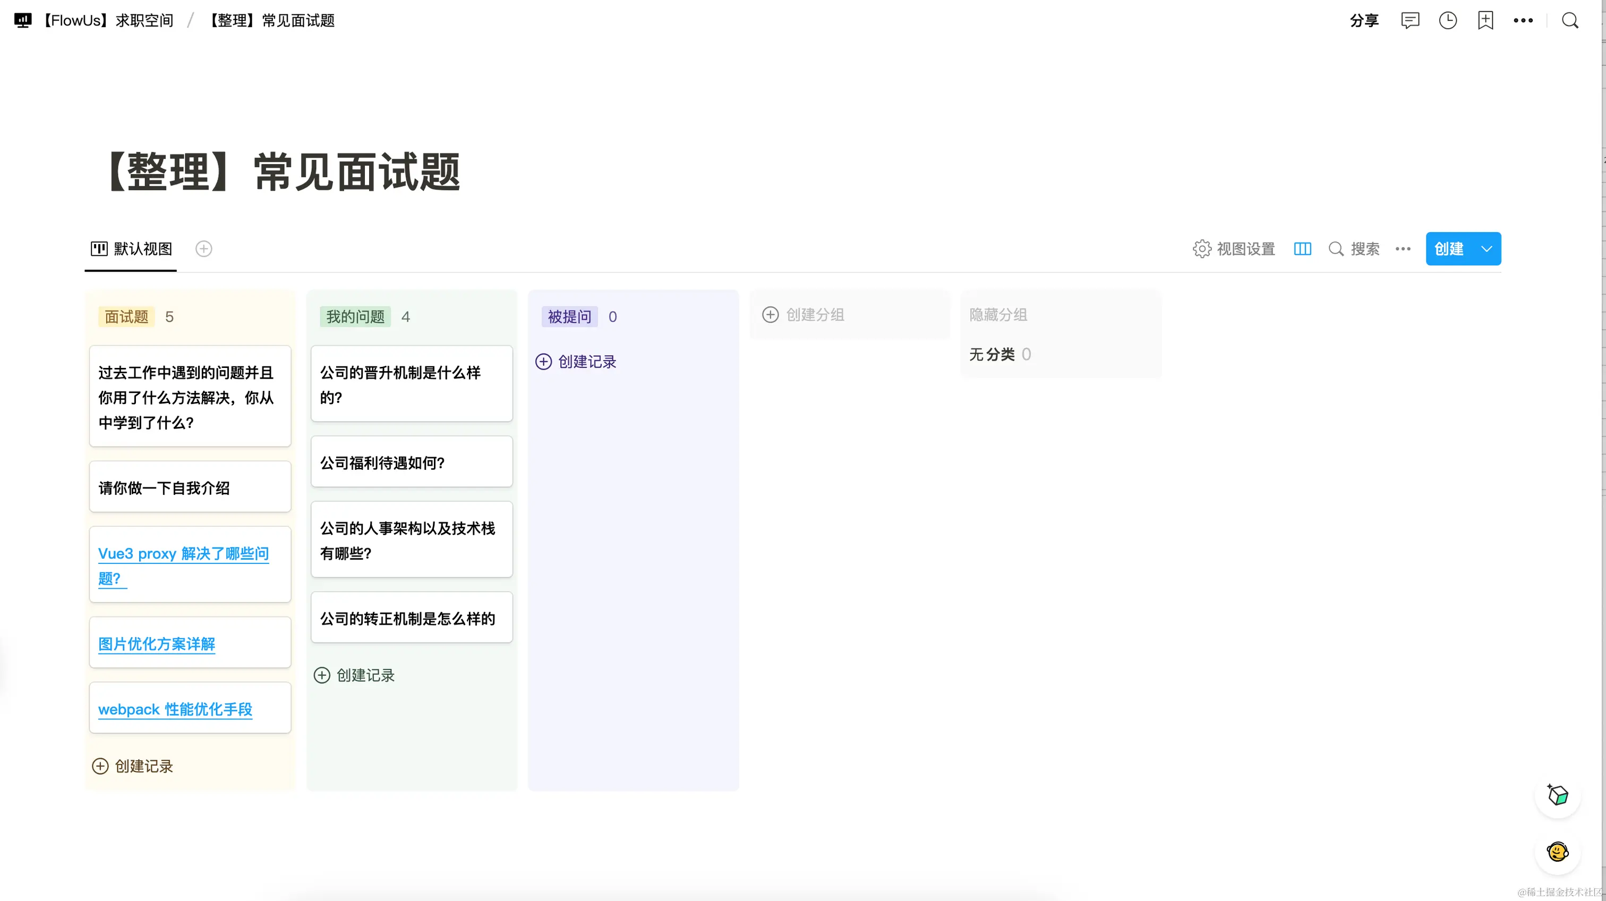
Task: Click 分享 share button
Action: pyautogui.click(x=1364, y=21)
